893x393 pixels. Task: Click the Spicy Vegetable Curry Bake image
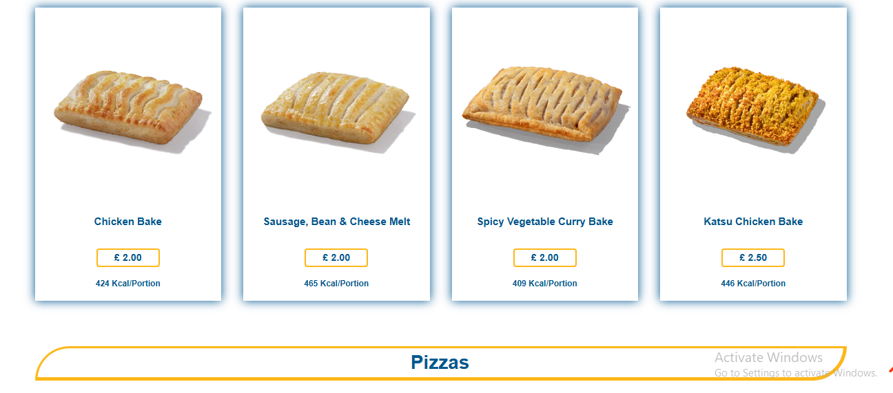[x=543, y=104]
